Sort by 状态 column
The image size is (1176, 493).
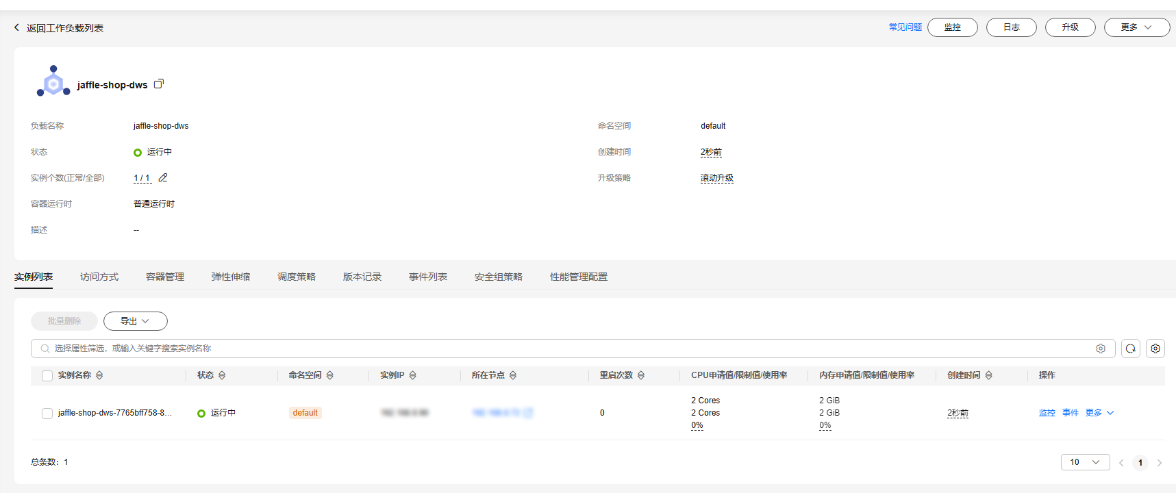tap(222, 375)
